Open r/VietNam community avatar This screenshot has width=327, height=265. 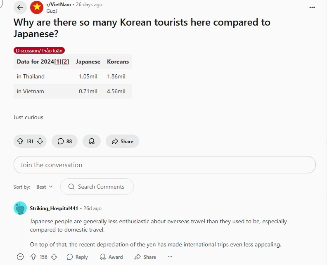coord(37,7)
